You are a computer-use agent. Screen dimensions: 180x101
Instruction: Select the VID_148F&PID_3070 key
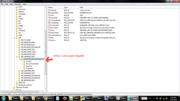pyautogui.click(x=28, y=71)
